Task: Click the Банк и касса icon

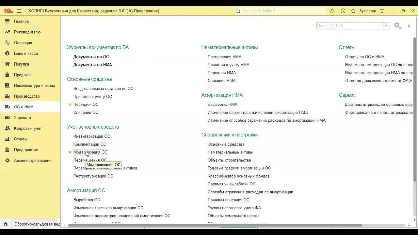Action: (7, 54)
